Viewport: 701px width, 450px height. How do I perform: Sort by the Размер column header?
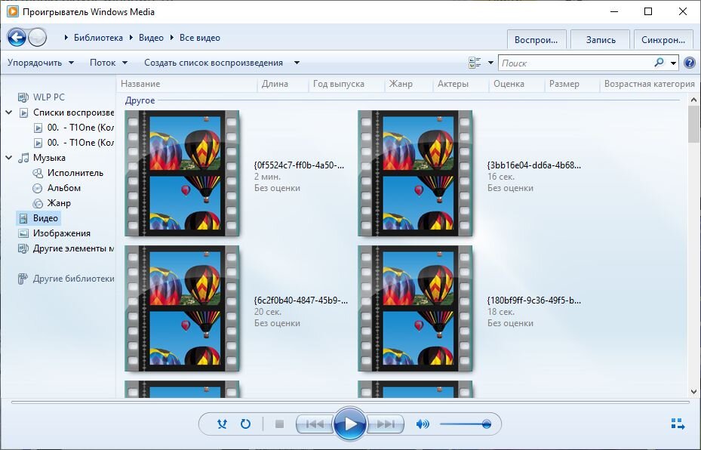tap(572, 84)
